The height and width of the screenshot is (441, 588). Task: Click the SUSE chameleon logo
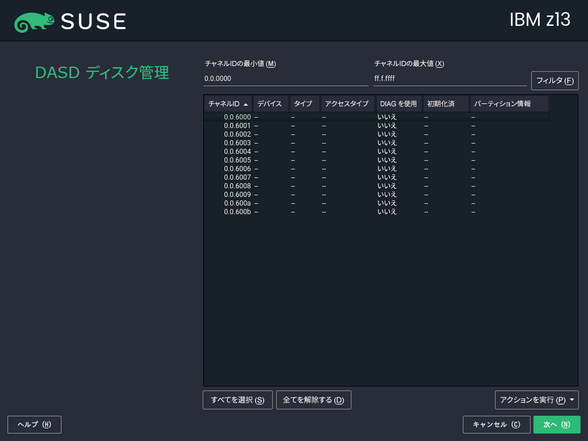tap(34, 22)
